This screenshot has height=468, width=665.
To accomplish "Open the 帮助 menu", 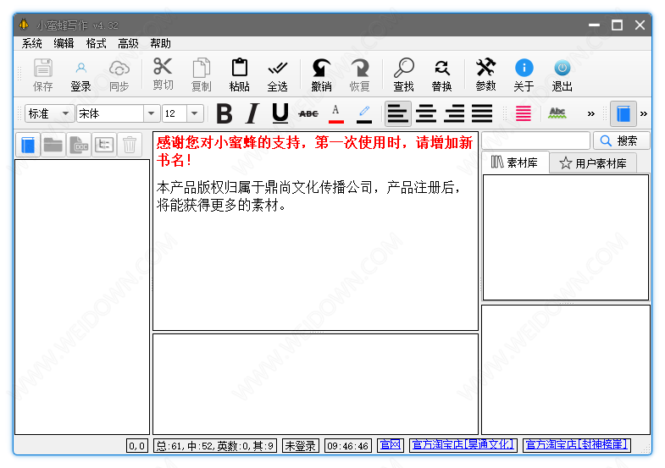I will click(x=160, y=43).
